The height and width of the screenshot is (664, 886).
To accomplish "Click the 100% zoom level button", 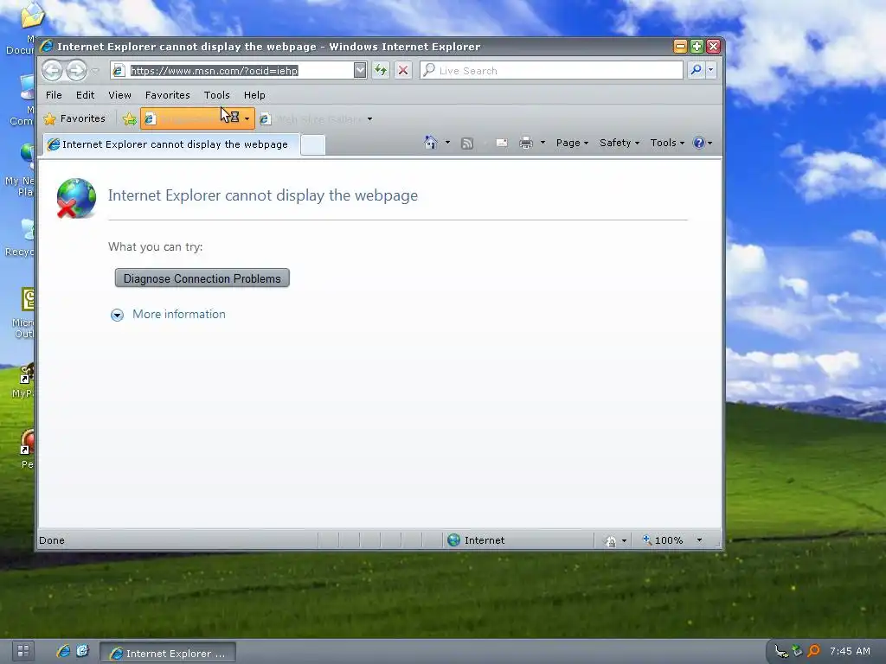I will pyautogui.click(x=662, y=540).
